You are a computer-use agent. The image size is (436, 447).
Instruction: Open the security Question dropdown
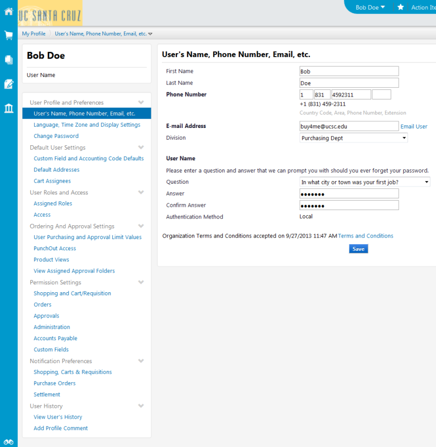[365, 182]
